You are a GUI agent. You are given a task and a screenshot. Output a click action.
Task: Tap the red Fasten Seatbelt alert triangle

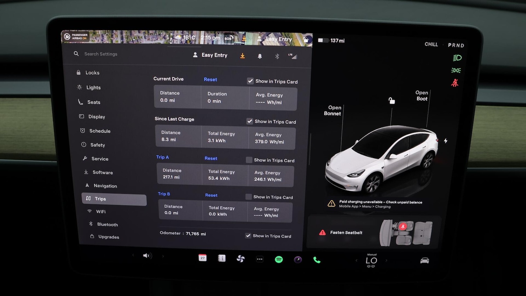(322, 232)
